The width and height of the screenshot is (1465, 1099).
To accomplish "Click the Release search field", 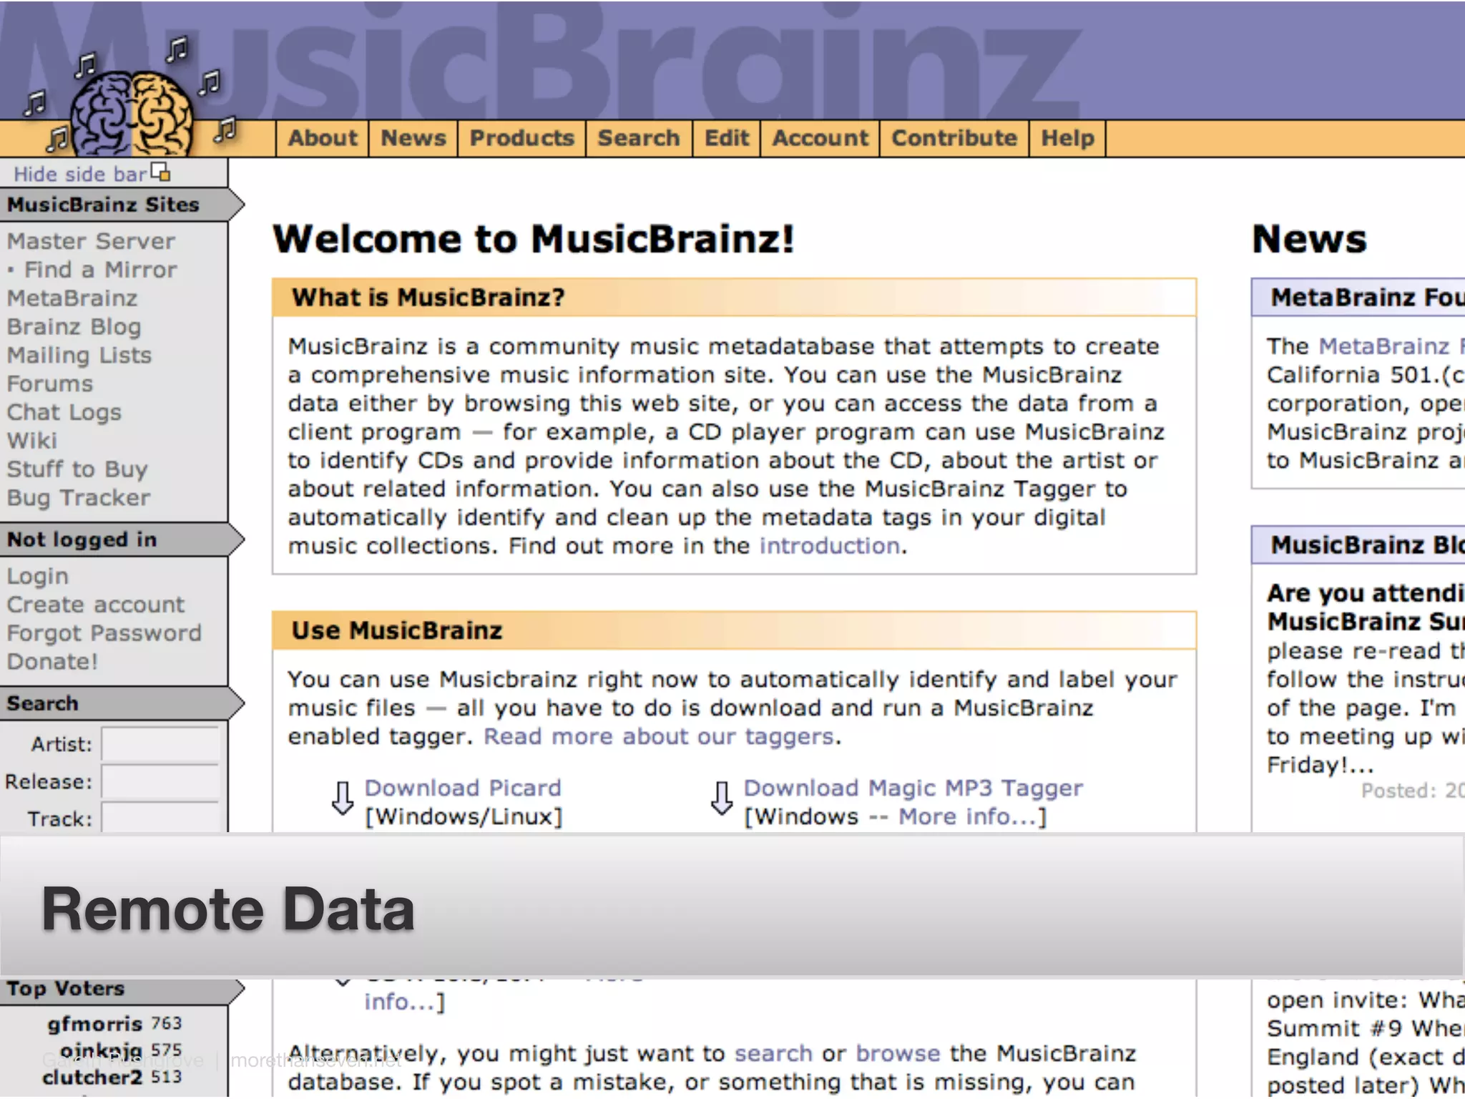I will [160, 781].
